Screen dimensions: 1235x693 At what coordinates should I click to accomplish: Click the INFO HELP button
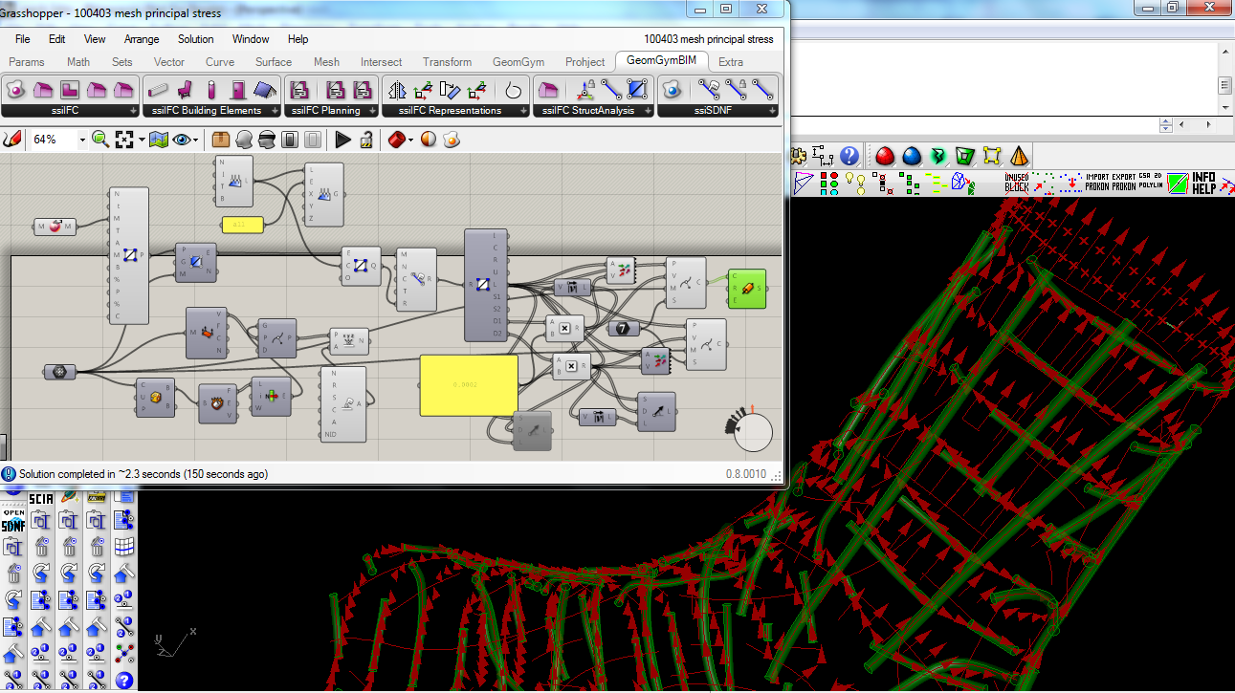1203,183
